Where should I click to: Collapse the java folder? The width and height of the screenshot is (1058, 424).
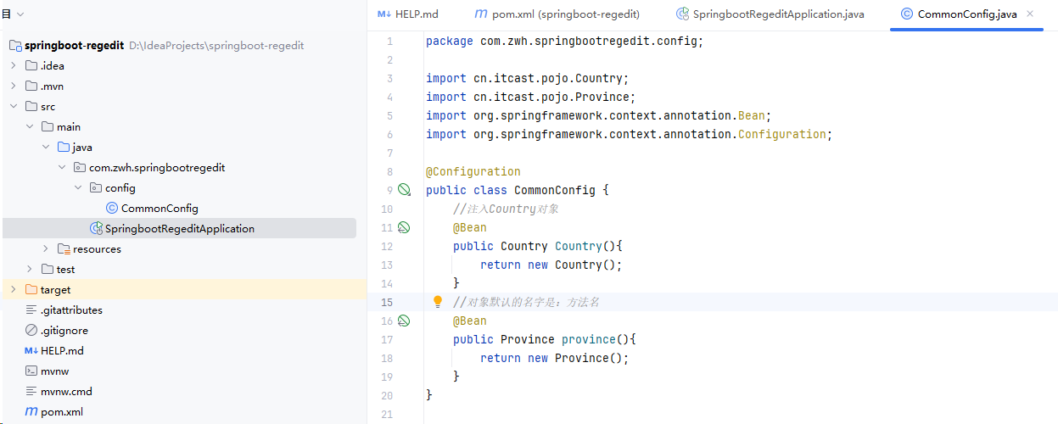46,147
